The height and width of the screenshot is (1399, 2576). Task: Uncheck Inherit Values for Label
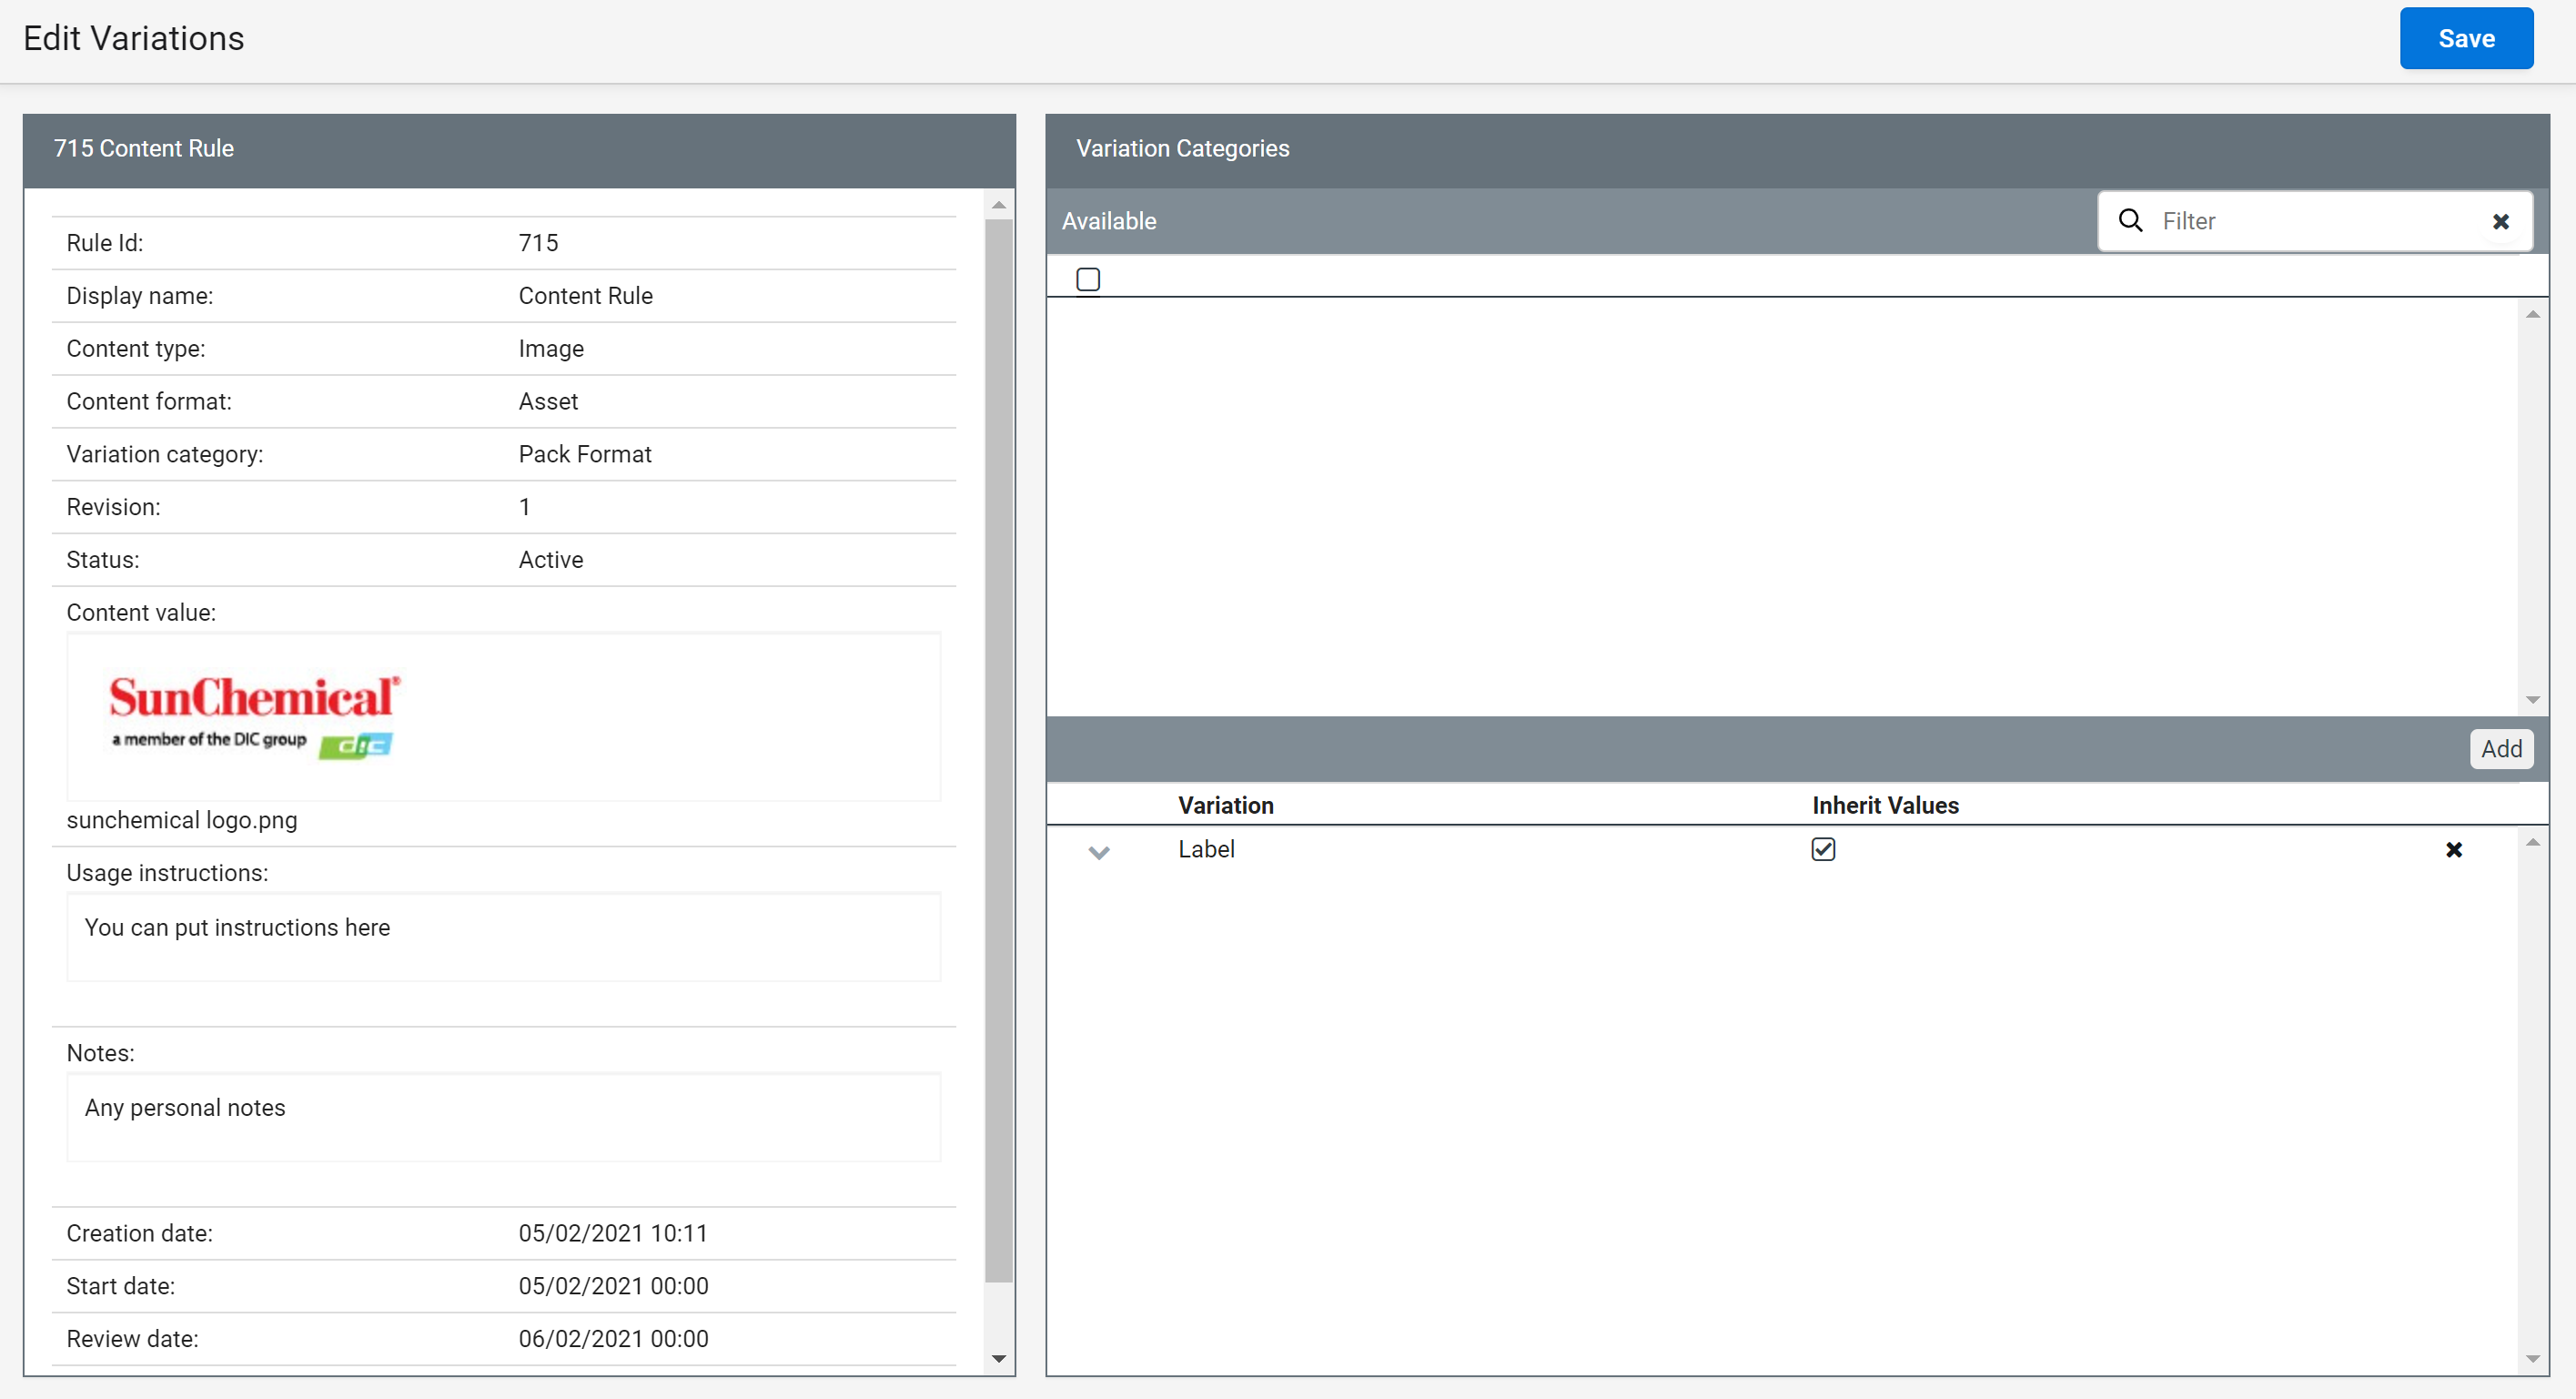tap(1823, 849)
